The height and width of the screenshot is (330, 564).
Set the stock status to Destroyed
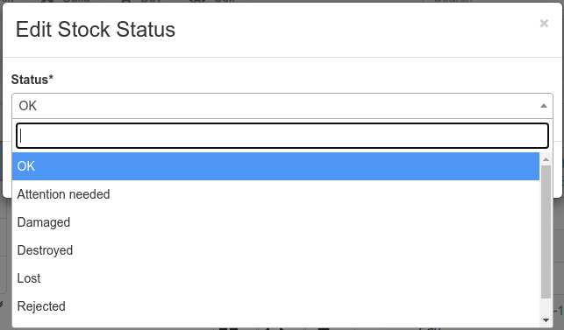click(x=275, y=250)
